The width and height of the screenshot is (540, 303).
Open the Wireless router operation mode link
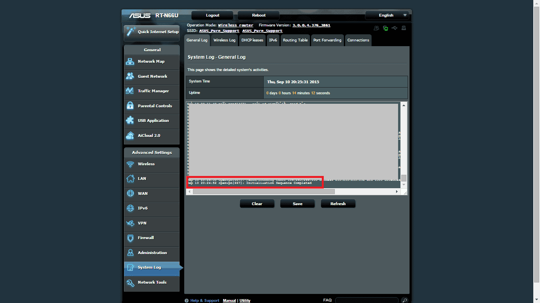click(x=236, y=25)
